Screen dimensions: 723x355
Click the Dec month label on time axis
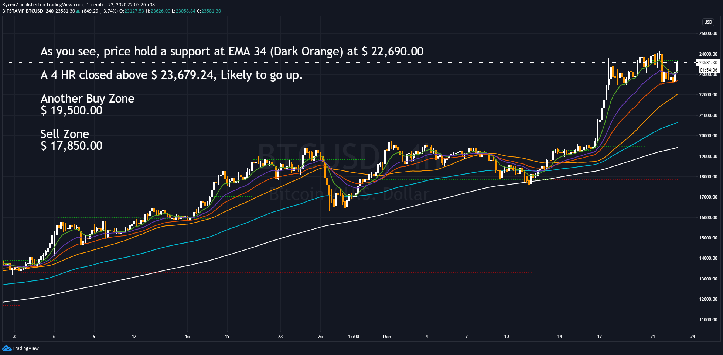pyautogui.click(x=387, y=337)
